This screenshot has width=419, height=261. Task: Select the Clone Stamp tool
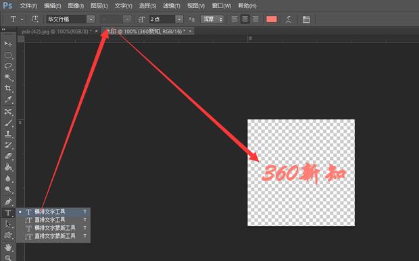pos(8,134)
